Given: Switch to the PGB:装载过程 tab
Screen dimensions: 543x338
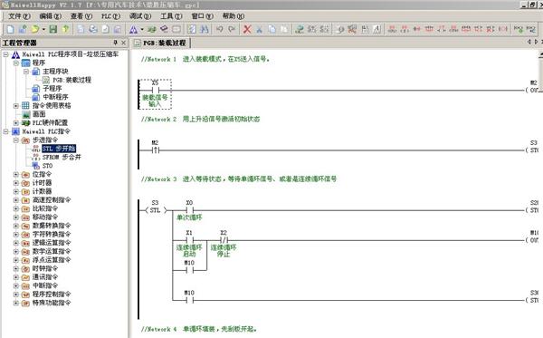Looking at the screenshot, I should 161,43.
